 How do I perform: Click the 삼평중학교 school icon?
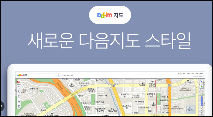(x=190, y=108)
